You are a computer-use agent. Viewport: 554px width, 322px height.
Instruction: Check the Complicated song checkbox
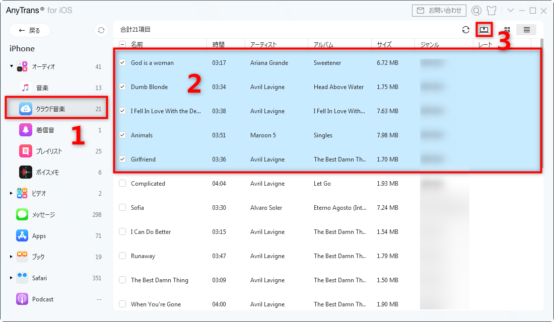point(122,183)
